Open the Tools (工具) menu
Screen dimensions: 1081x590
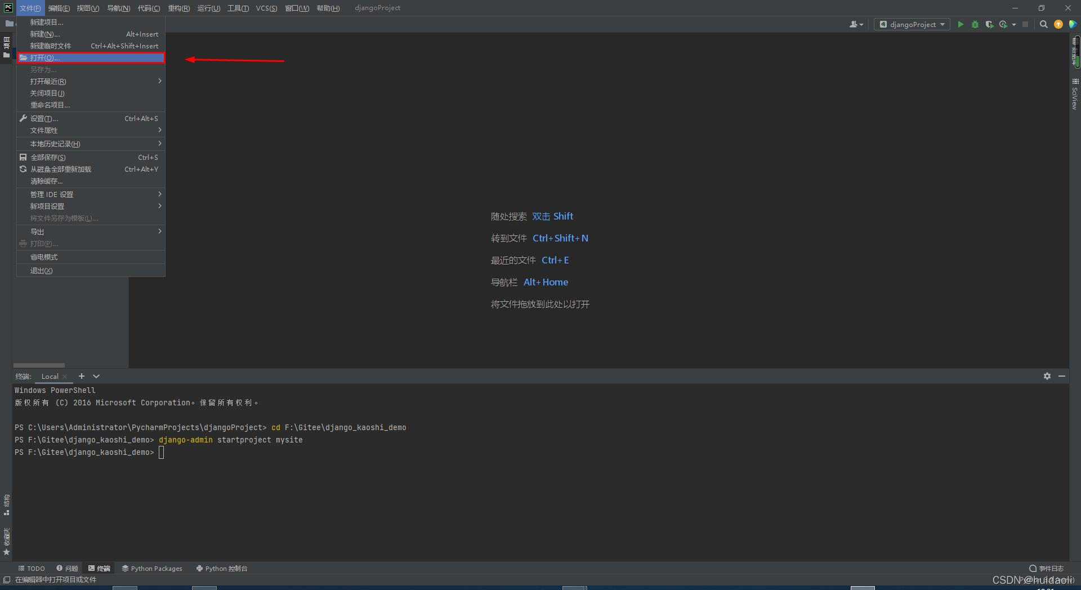coord(238,8)
